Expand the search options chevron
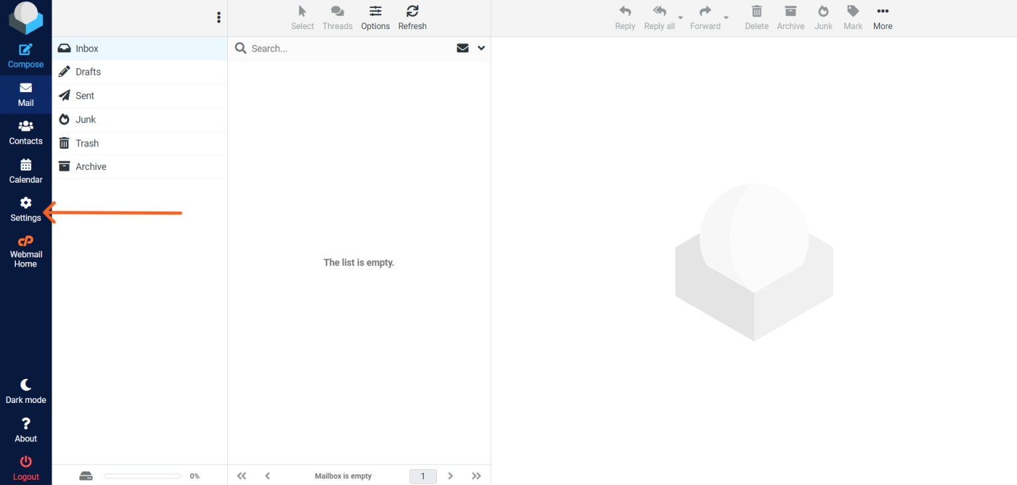The width and height of the screenshot is (1017, 485). pyautogui.click(x=481, y=48)
